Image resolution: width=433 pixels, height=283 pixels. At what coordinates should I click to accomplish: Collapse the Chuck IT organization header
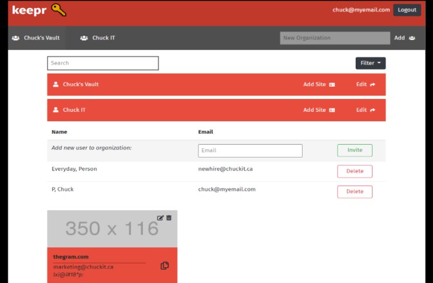pos(74,110)
